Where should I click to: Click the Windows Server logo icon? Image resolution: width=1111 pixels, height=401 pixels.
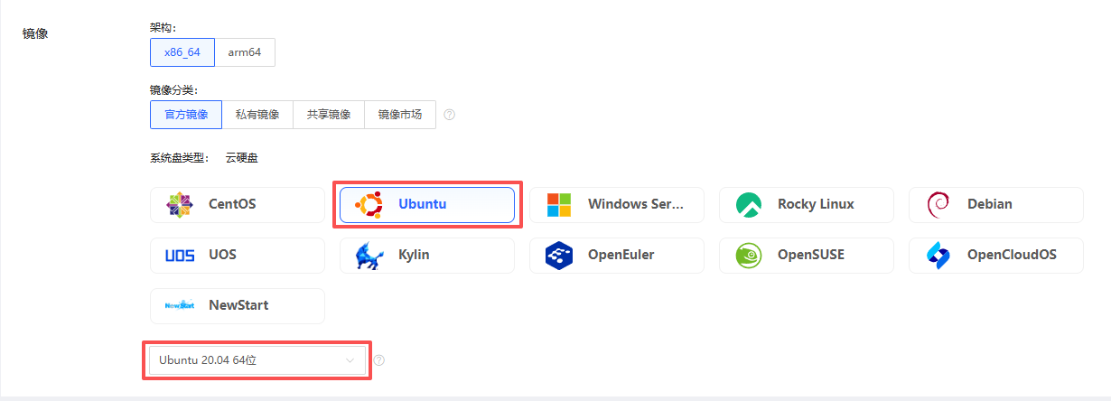pyautogui.click(x=559, y=205)
